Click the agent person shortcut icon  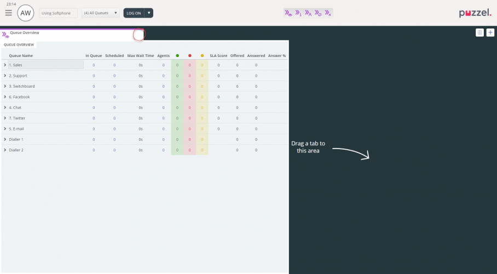(308, 13)
